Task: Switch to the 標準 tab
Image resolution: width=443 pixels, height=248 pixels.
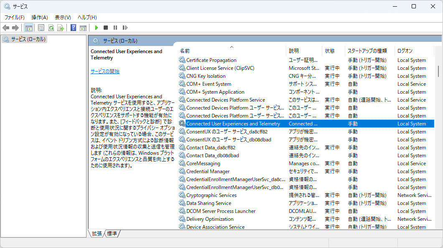Action: 111,234
